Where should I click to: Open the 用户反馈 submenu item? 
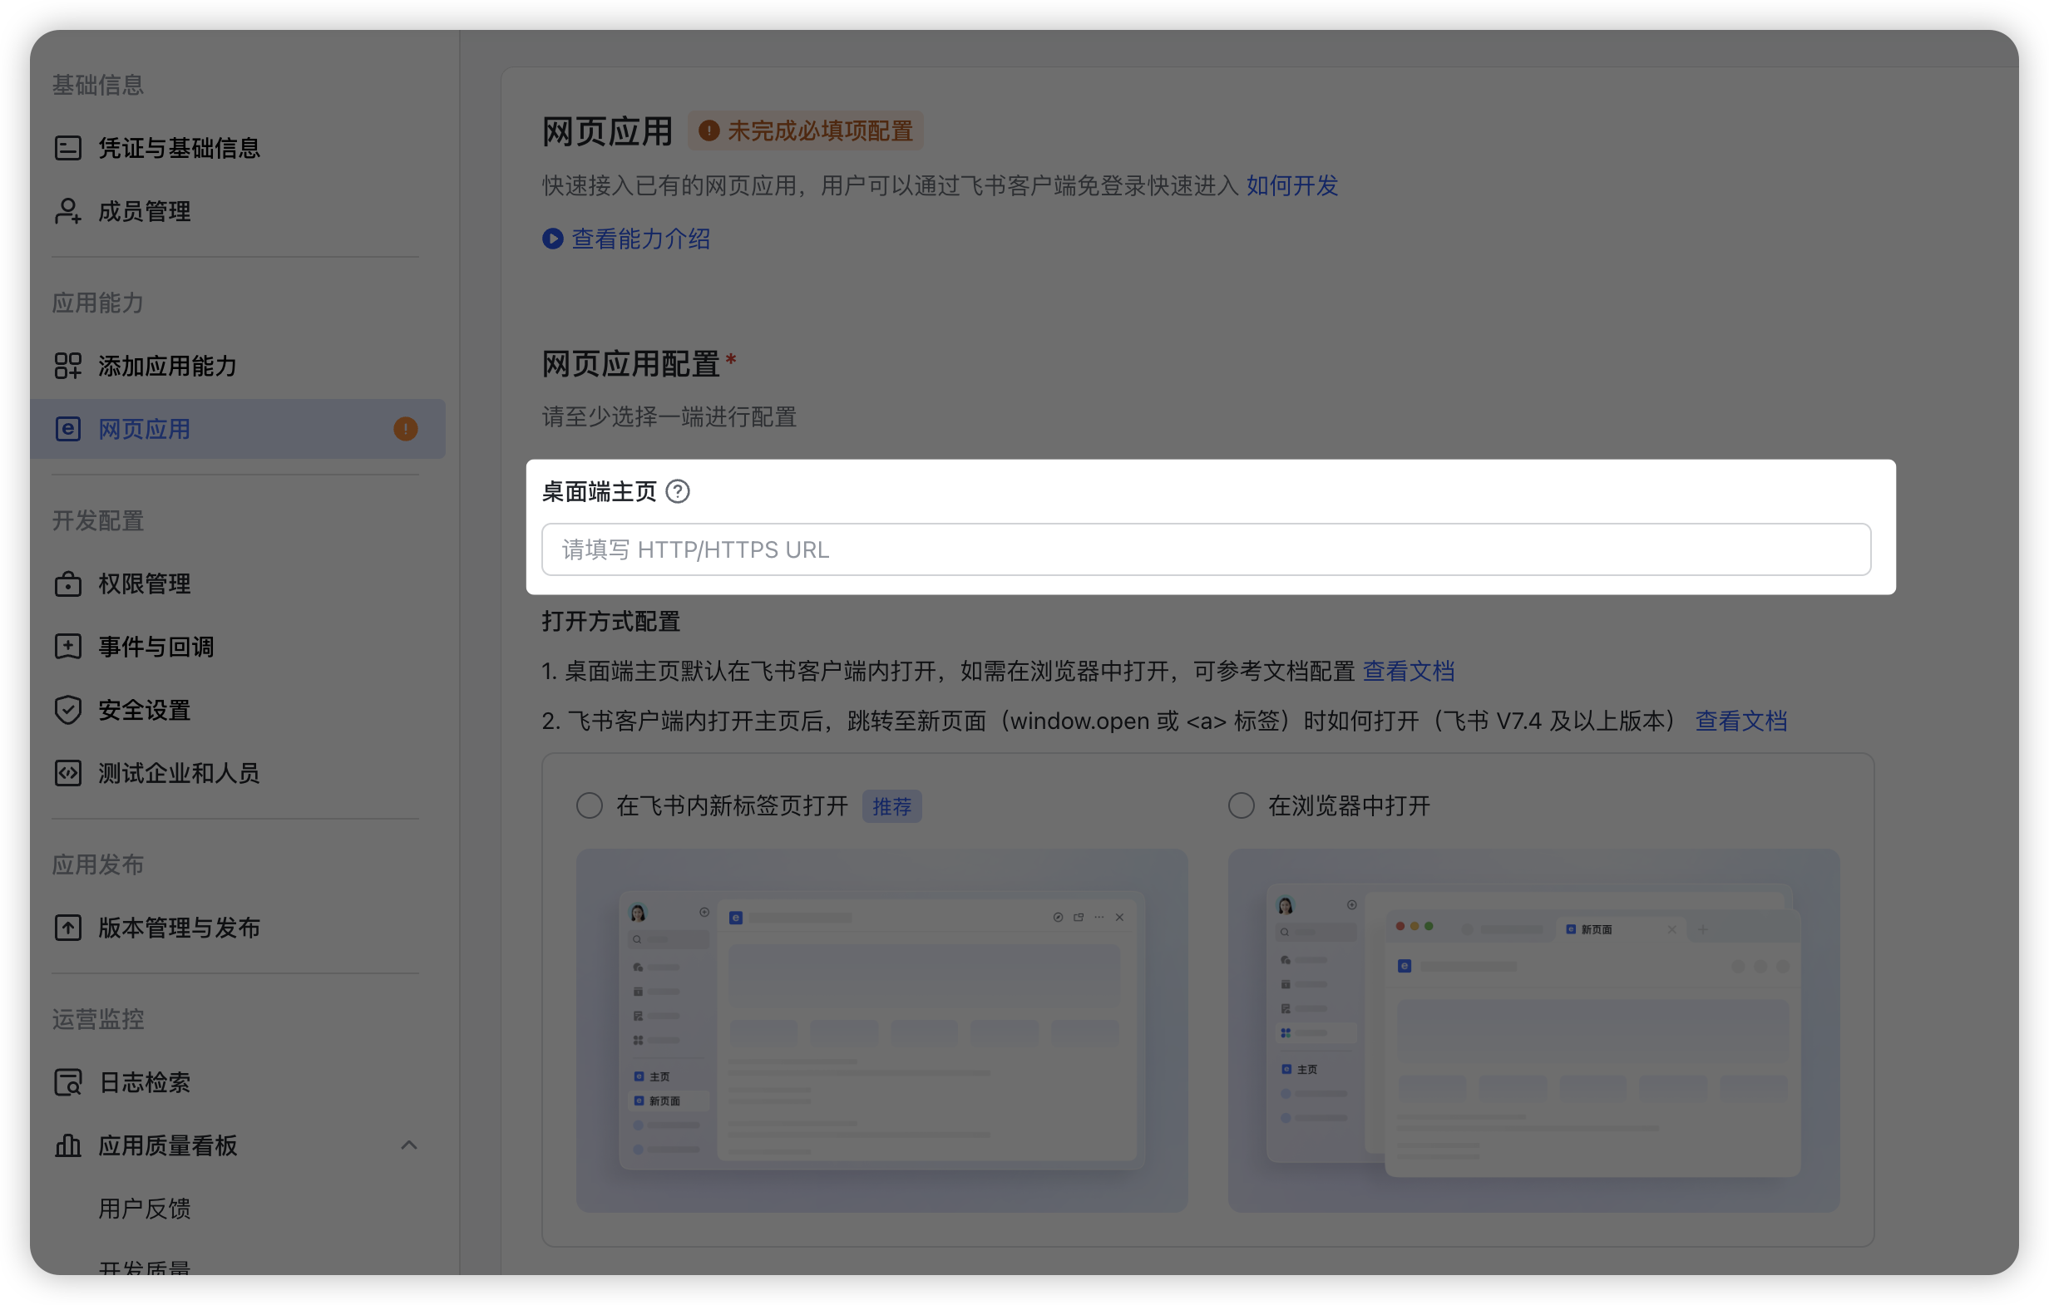[145, 1208]
